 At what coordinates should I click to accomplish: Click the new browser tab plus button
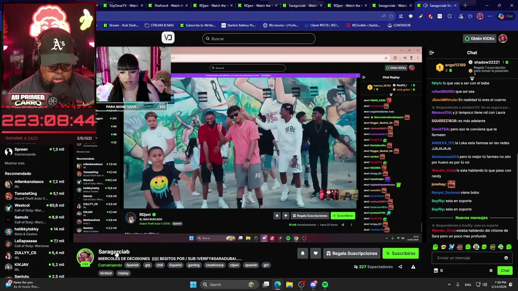tap(465, 5)
